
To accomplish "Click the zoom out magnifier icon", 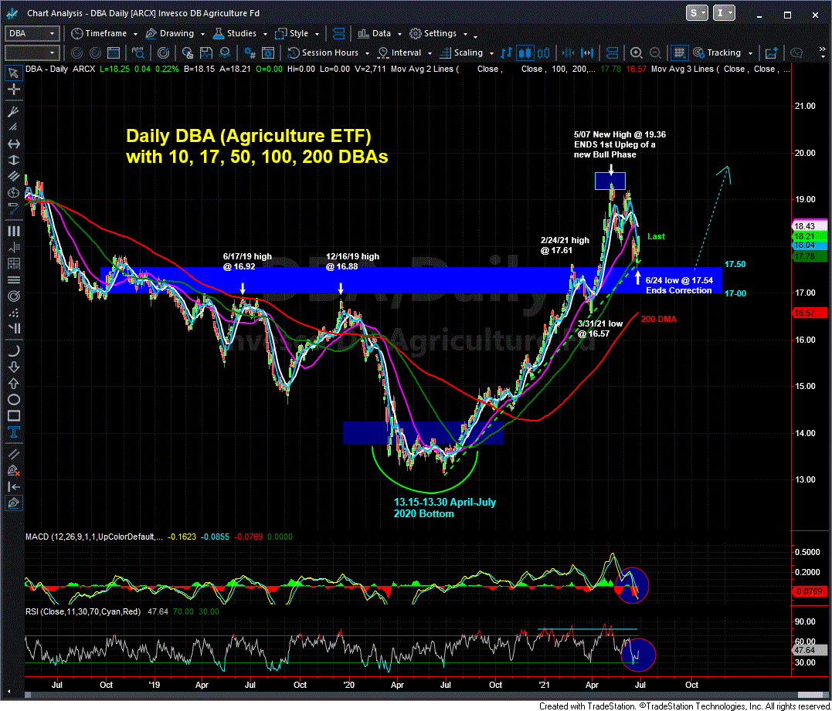I will (x=655, y=52).
